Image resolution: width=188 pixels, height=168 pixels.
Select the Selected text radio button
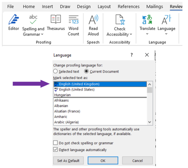(55, 71)
